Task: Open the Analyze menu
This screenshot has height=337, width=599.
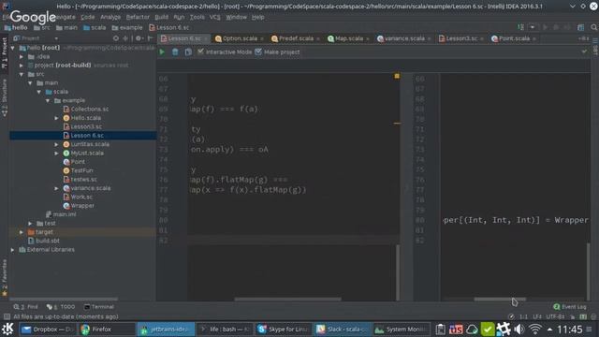Action: click(110, 17)
